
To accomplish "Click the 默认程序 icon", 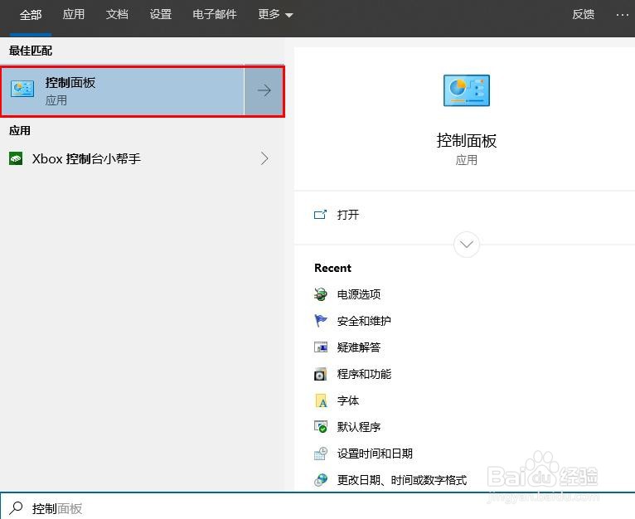I will 320,427.
